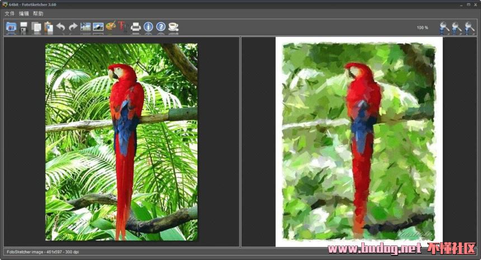The width and height of the screenshot is (481, 260).
Task: Open drawing parameters with the palette icon
Action: 111,26
